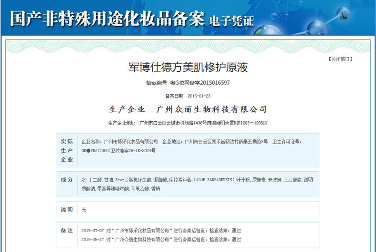Click the banner title 国产非特殊用途化妆品备案
Image resolution: width=376 pixels, height=252 pixels.
click(x=107, y=19)
